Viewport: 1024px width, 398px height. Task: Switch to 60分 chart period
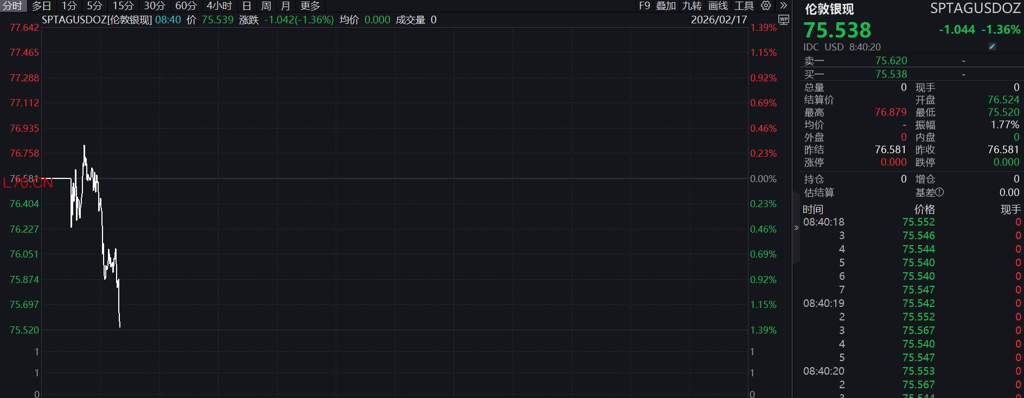coord(185,5)
